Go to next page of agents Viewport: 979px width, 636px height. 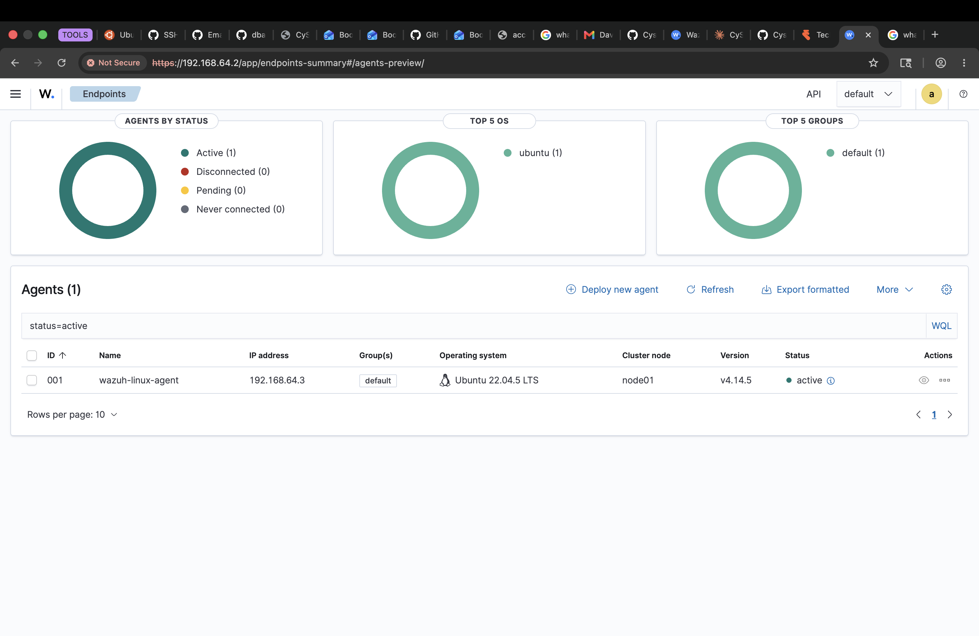[950, 415]
